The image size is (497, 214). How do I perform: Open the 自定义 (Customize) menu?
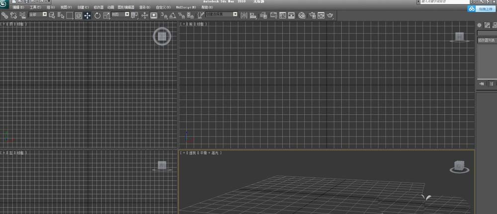(163, 7)
